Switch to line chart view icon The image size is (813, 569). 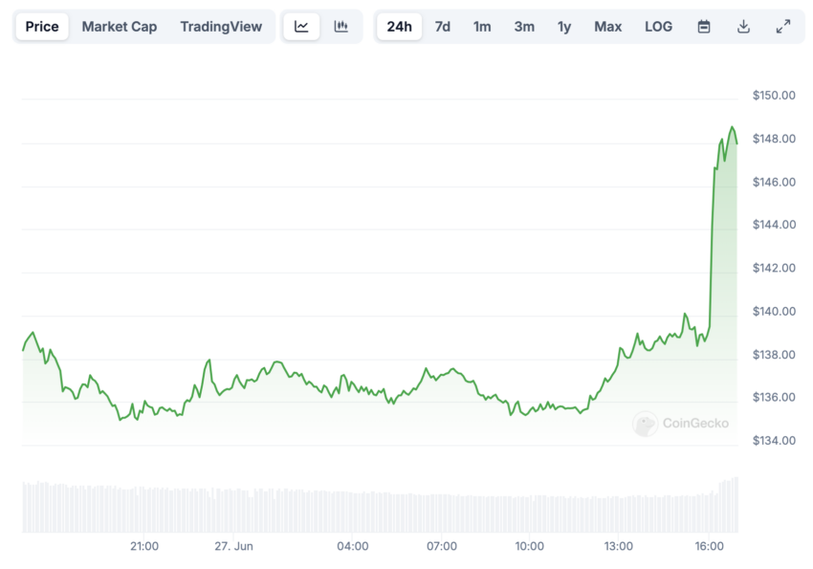(x=301, y=27)
